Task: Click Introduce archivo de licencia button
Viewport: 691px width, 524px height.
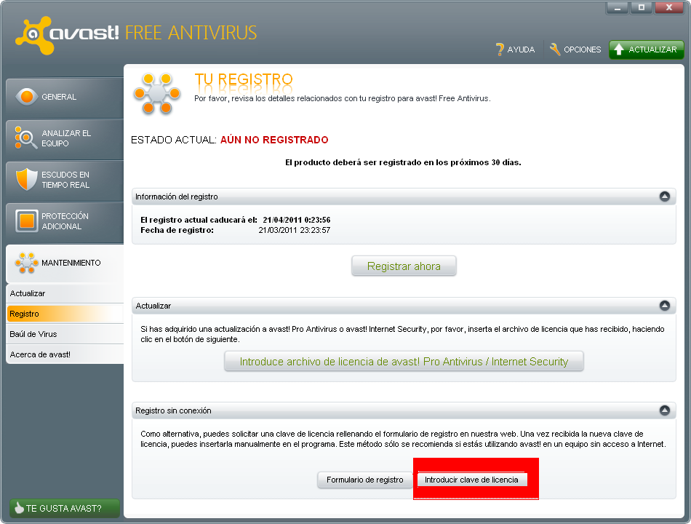Action: tap(404, 361)
